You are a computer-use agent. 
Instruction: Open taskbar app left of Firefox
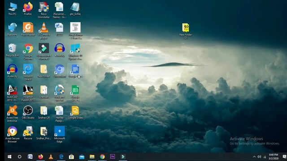(30, 157)
